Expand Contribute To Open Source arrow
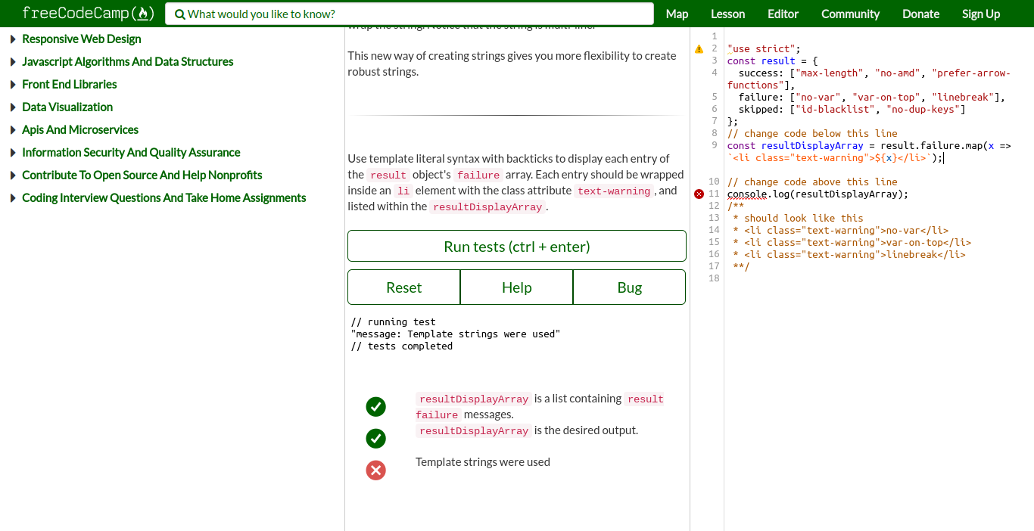Image resolution: width=1034 pixels, height=531 pixels. pyautogui.click(x=13, y=175)
